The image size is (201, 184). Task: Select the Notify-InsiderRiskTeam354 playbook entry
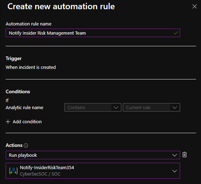(93, 171)
